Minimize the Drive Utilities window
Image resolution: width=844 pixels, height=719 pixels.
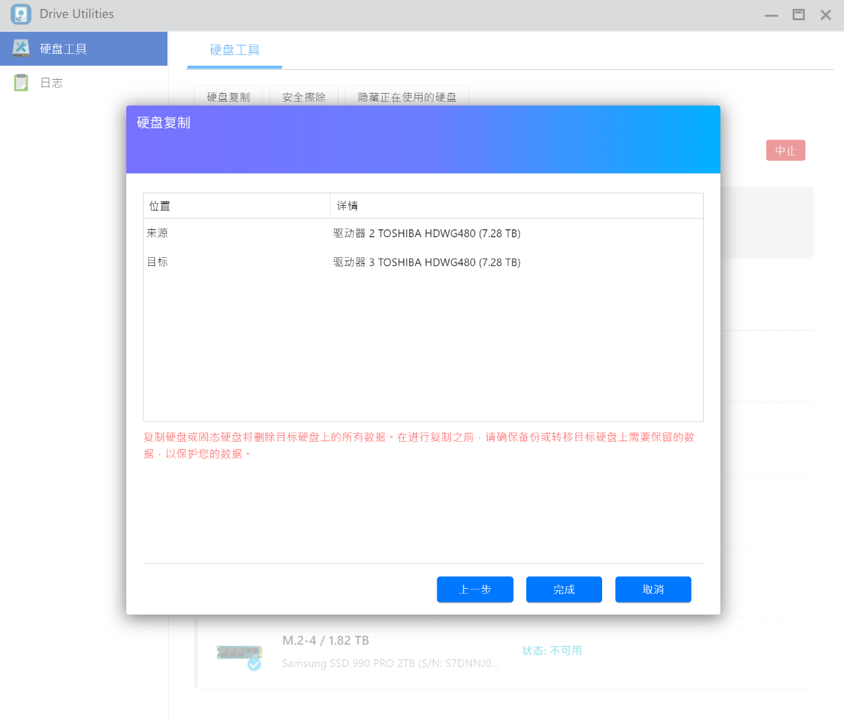click(x=771, y=15)
